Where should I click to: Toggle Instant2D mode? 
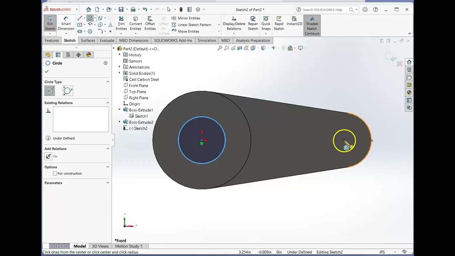point(294,21)
